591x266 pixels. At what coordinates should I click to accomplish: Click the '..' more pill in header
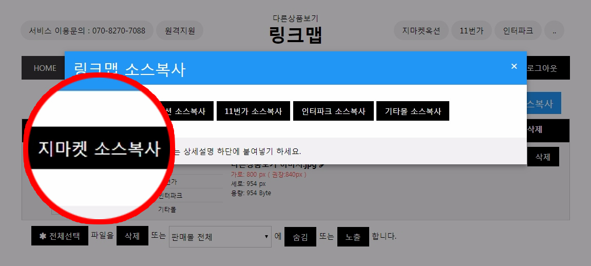tap(554, 30)
